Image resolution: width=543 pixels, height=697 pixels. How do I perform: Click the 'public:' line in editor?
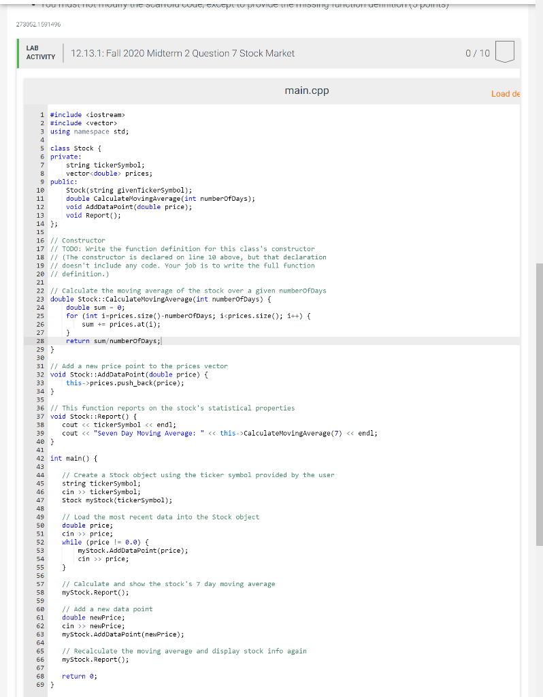pyautogui.click(x=63, y=182)
